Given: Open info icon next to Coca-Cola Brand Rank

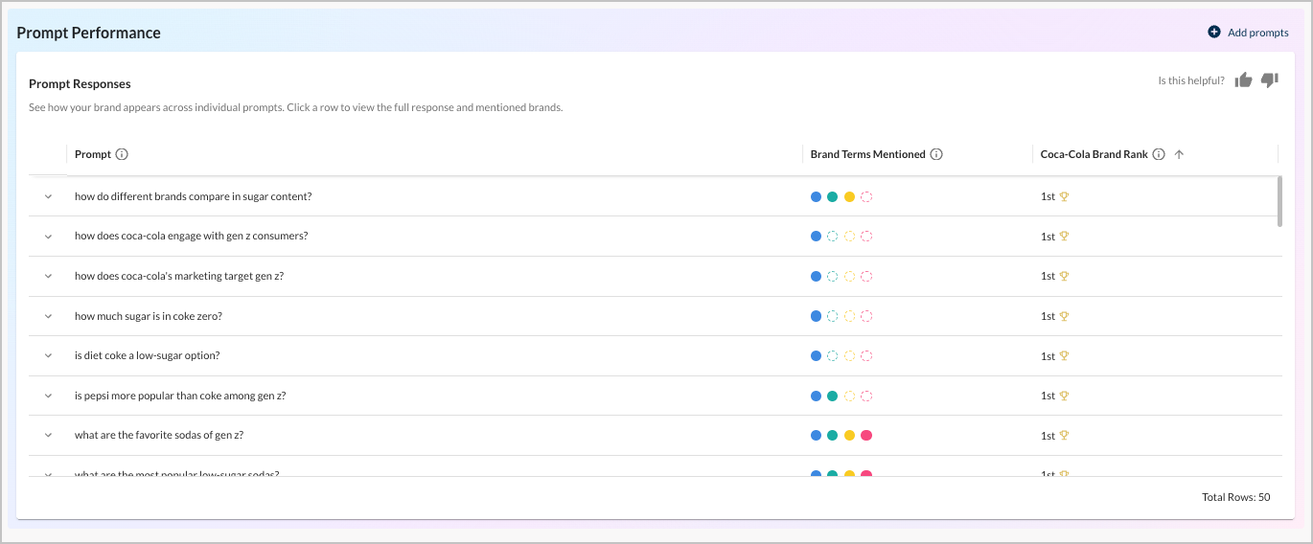Looking at the screenshot, I should click(x=1159, y=154).
